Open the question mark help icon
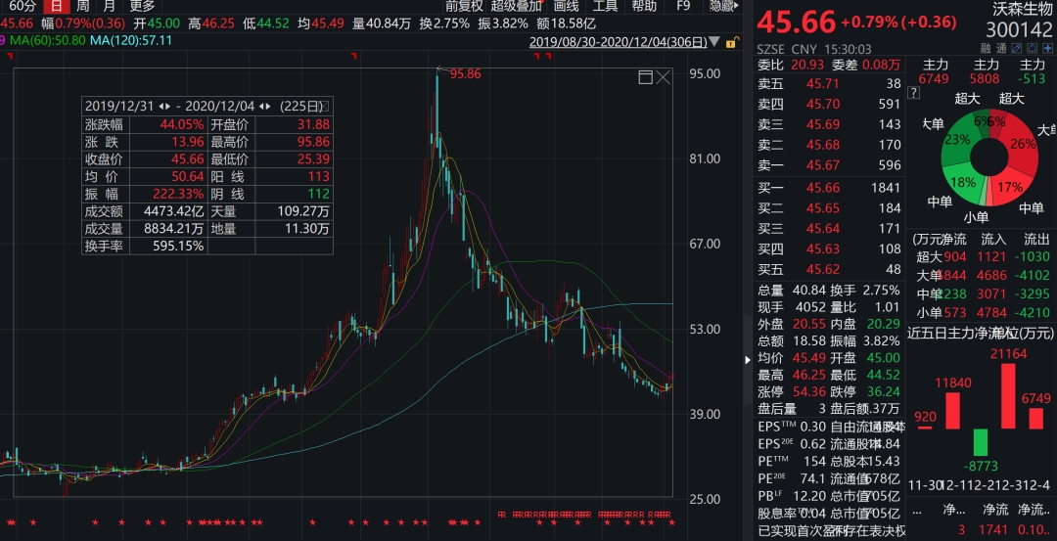Image resolution: width=1057 pixels, height=541 pixels. pos(913,92)
